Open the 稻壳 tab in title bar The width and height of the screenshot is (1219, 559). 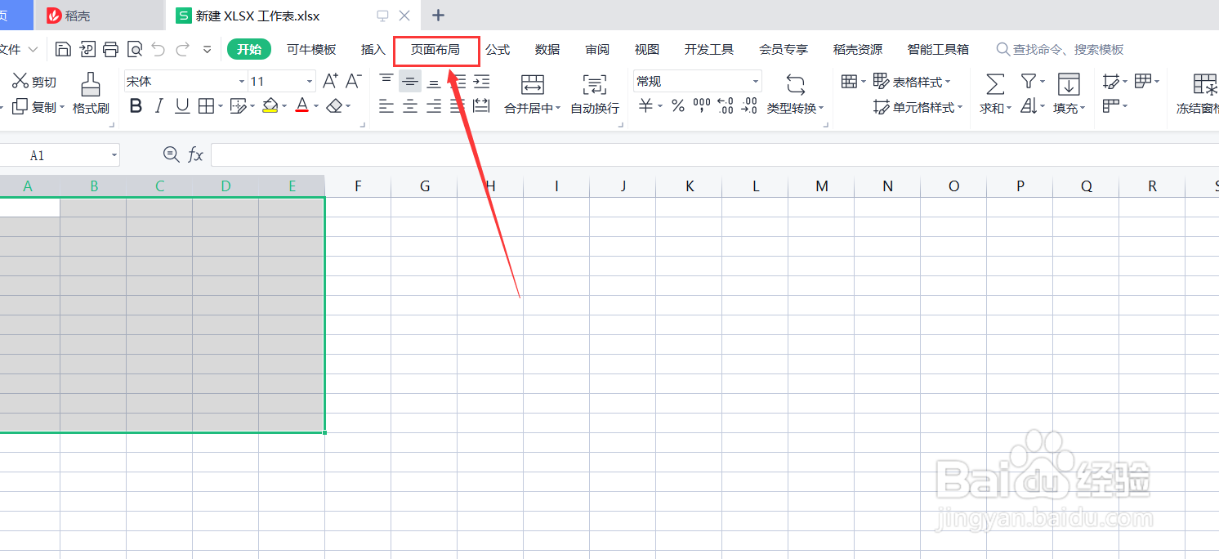(x=100, y=16)
